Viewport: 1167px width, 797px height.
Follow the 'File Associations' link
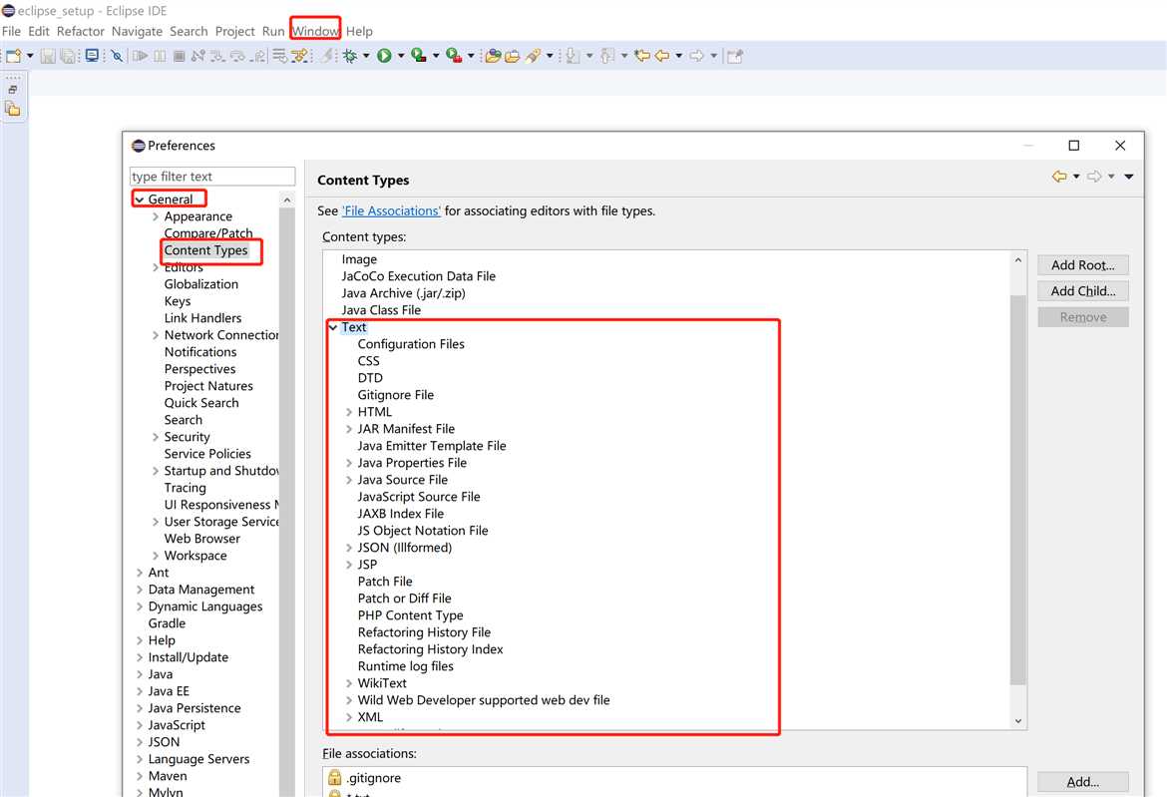click(391, 211)
